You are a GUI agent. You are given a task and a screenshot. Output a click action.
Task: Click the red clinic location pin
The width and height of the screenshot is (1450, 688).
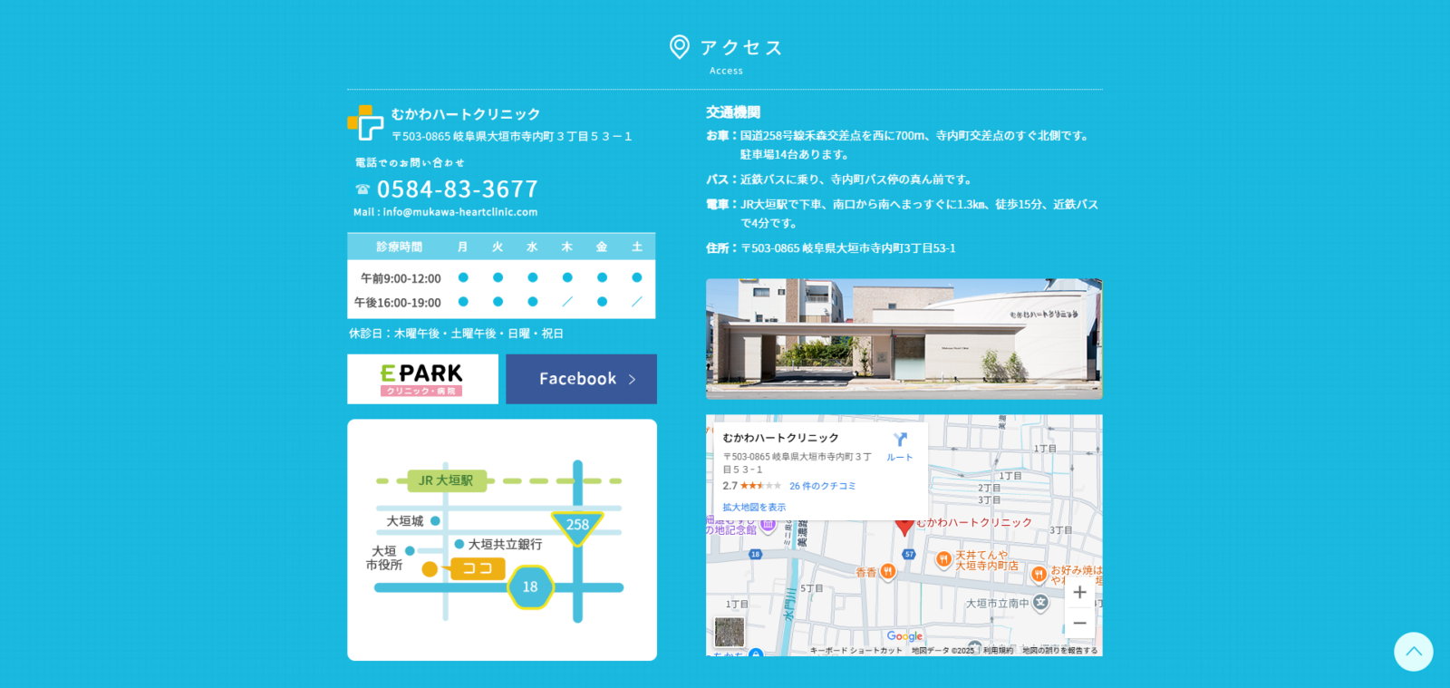click(x=904, y=526)
